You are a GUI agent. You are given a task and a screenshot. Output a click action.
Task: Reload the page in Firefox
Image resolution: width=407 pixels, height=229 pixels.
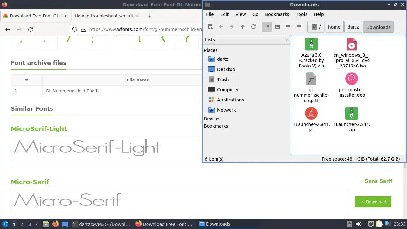click(31, 29)
